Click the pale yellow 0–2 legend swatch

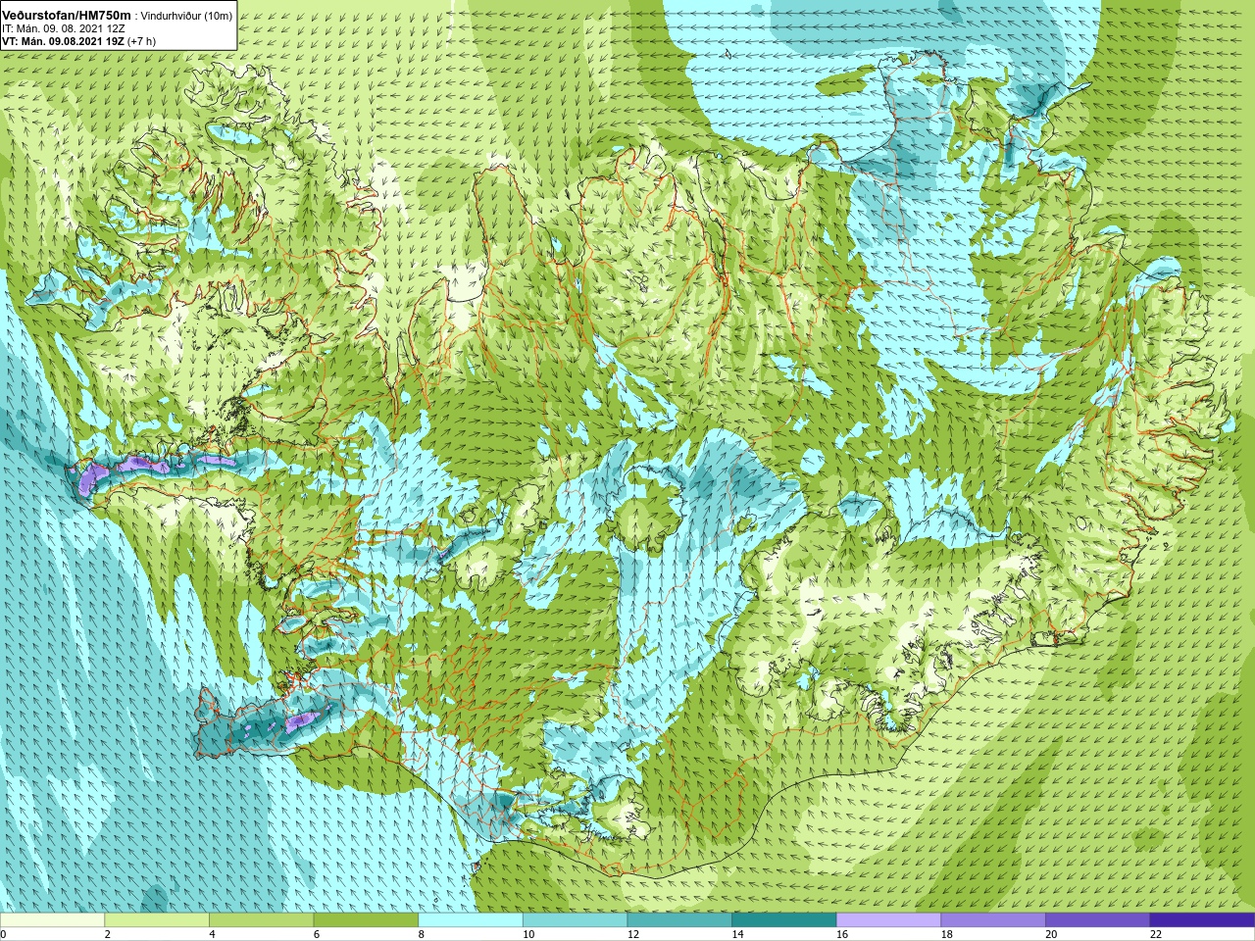(52, 920)
